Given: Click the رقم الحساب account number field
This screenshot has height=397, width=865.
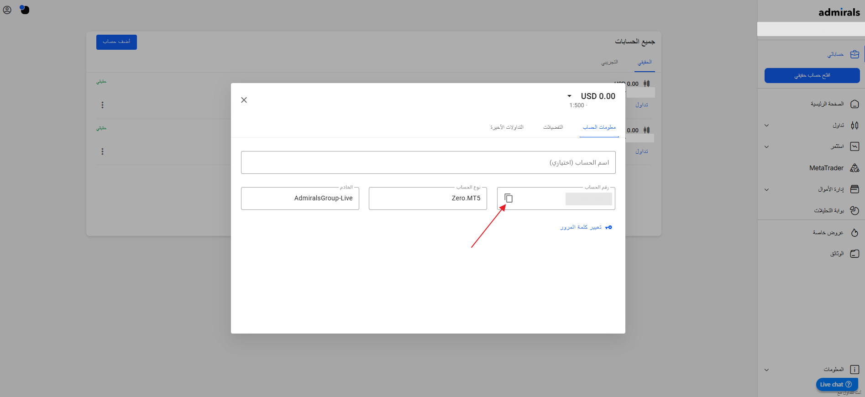Looking at the screenshot, I should tap(556, 198).
